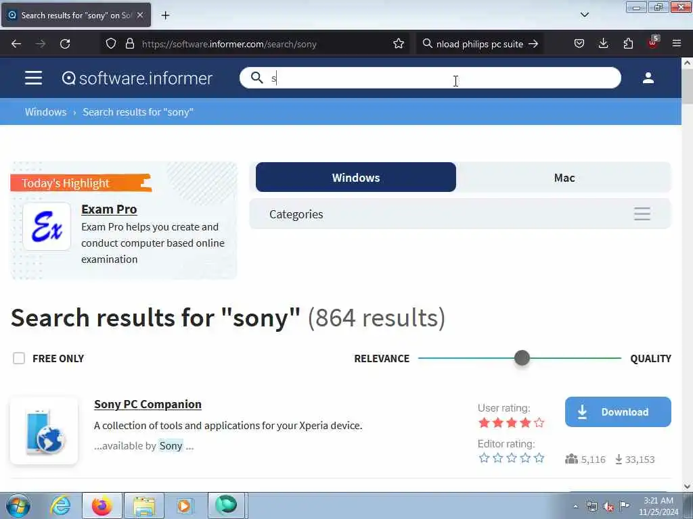The width and height of the screenshot is (693, 519).
Task: Click the Relevance-Quality slider handle
Action: [x=522, y=358]
